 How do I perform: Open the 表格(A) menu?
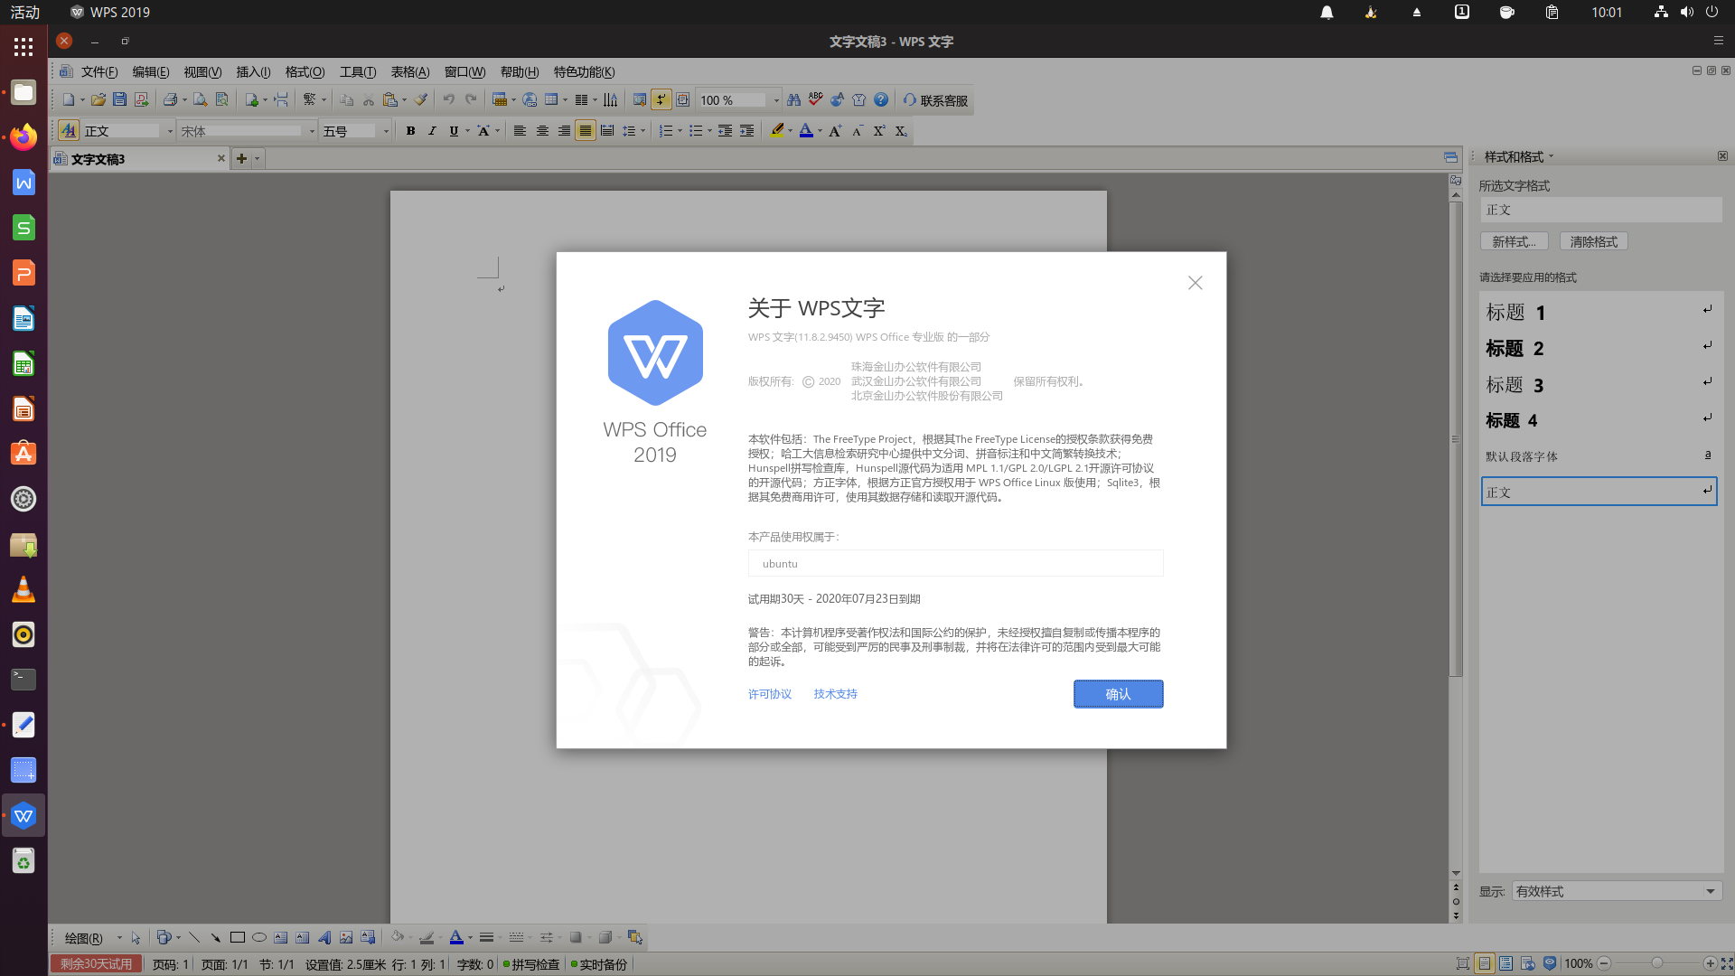(x=410, y=72)
